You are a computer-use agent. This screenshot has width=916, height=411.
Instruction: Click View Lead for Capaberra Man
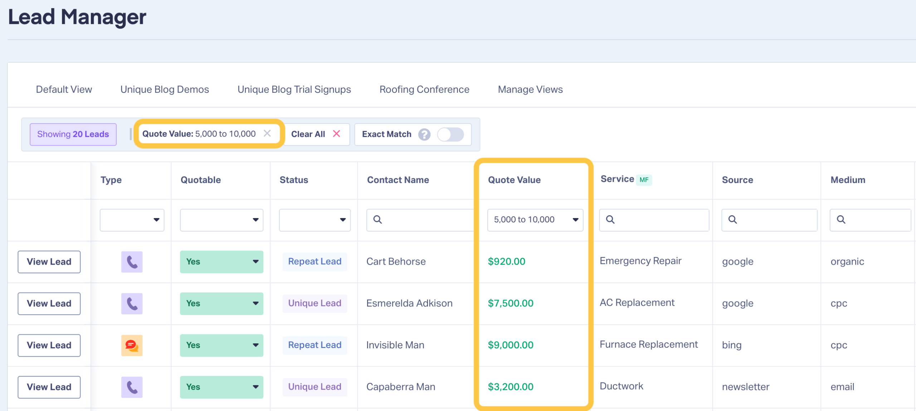[49, 387]
